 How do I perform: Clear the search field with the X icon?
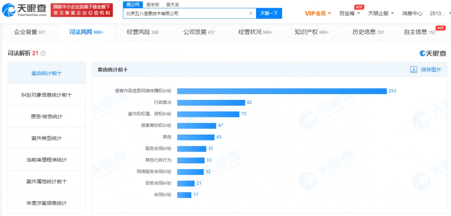250,13
